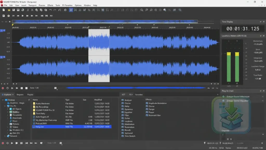Click selection length field 00:00:30.625

(228, 143)
